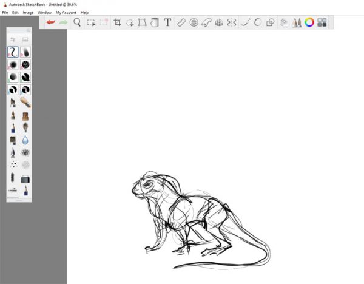The height and width of the screenshot is (284, 364).
Task: Expand the My Account menu
Action: coord(66,12)
